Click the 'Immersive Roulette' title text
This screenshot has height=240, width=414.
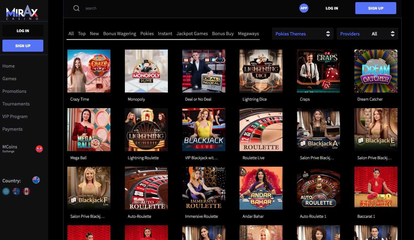(x=202, y=216)
